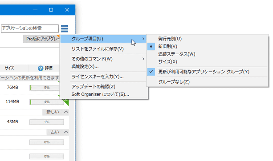The image size is (273, 161).
Task: Open the hamburger menu icon
Action: tap(65, 29)
